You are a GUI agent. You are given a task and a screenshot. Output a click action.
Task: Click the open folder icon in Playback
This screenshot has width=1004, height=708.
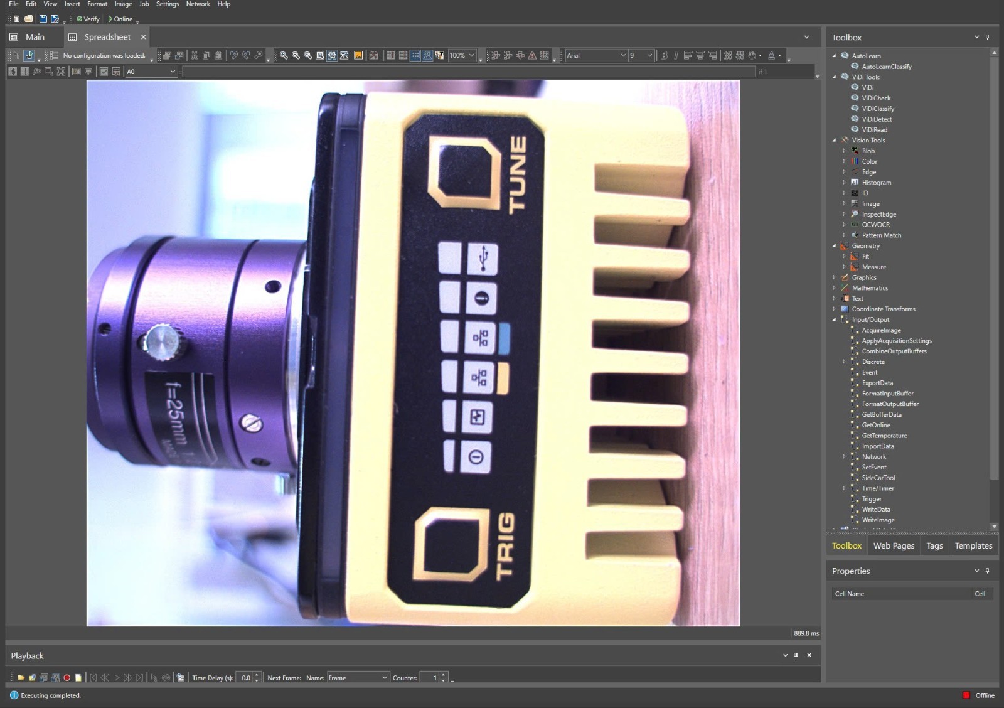pyautogui.click(x=21, y=678)
